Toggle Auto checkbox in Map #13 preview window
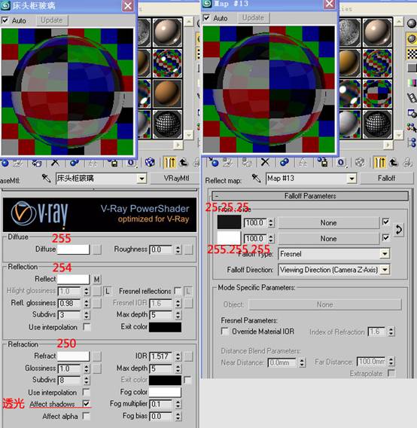This screenshot has width=417, height=428. pos(207,18)
